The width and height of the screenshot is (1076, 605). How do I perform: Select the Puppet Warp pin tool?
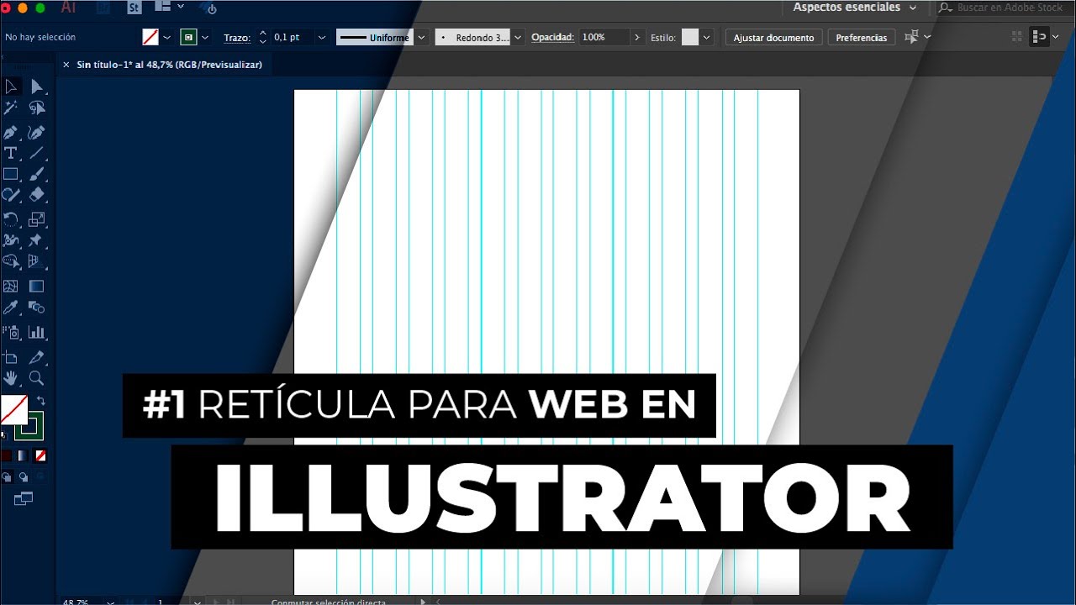click(x=37, y=240)
